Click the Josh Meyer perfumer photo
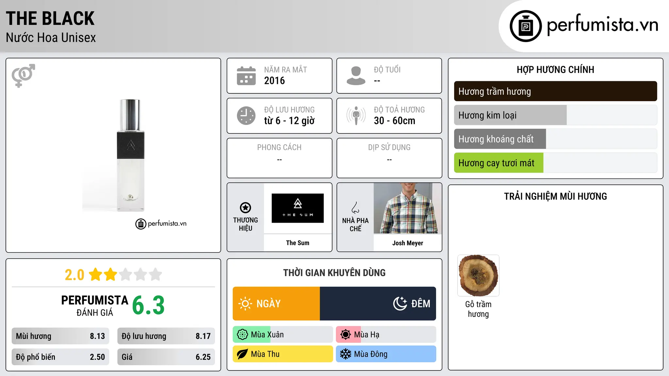This screenshot has height=376, width=669. [x=408, y=208]
